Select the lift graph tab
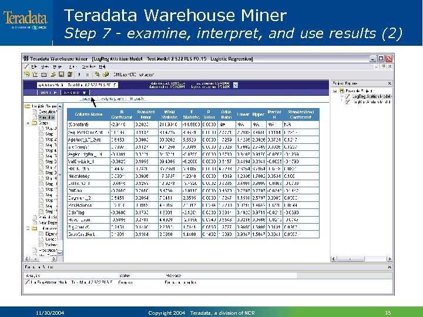Image resolution: width=423 pixels, height=317 pixels. 137,99
